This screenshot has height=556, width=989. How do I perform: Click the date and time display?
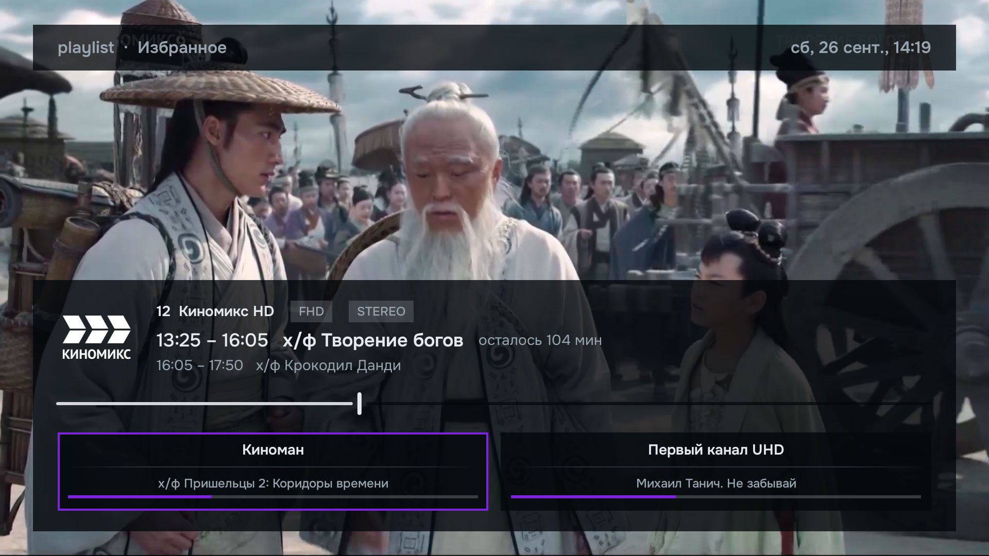point(860,47)
